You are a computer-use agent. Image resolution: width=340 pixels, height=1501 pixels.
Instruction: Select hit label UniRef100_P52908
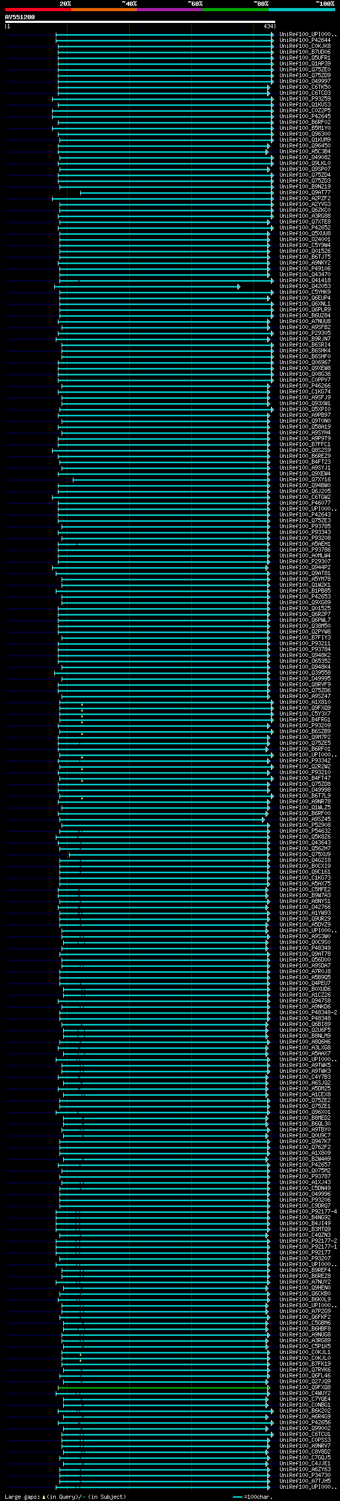click(x=305, y=825)
